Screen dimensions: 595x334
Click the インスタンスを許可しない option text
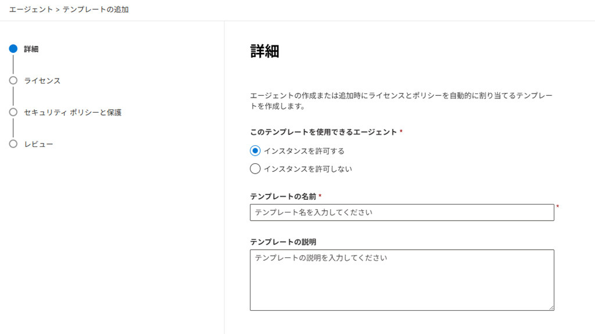[x=308, y=169]
